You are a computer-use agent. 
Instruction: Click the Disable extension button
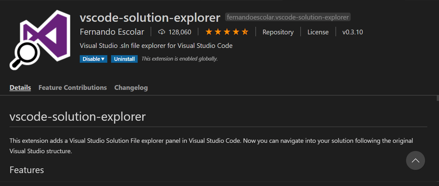click(91, 59)
